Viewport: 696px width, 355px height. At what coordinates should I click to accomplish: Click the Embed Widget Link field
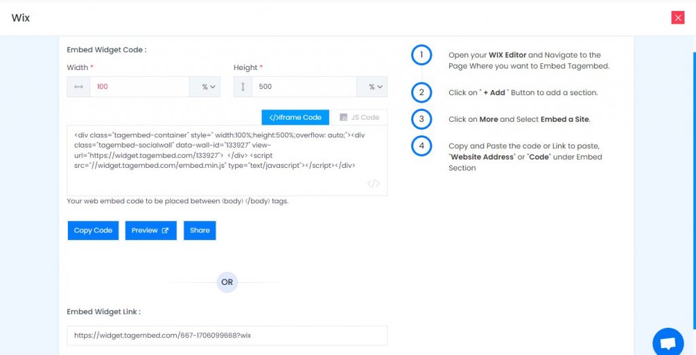click(x=227, y=335)
